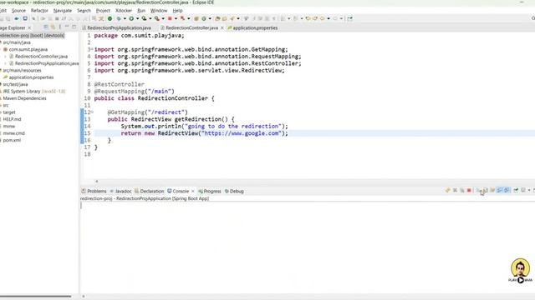The height and width of the screenshot is (300, 535).
Task: Maximize the Package Explorer panel
Action: pyautogui.click(x=74, y=27)
